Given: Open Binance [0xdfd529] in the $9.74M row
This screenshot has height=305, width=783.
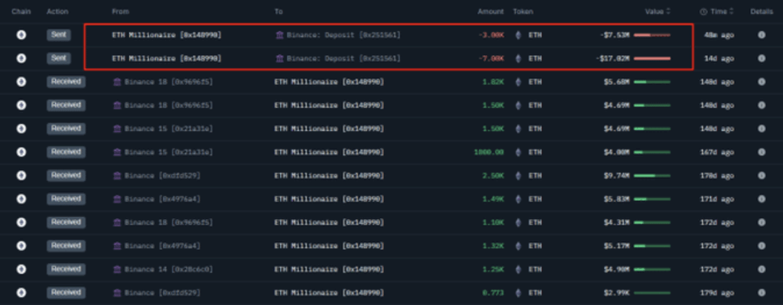Looking at the screenshot, I should (163, 176).
